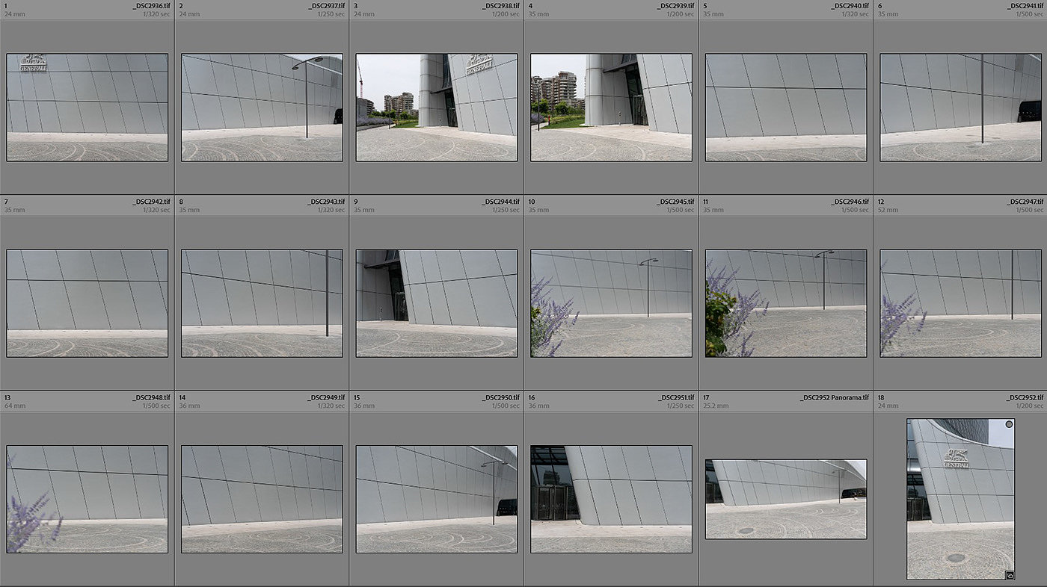Image resolution: width=1047 pixels, height=587 pixels.
Task: Select the _DSC2937.tif photo thumbnail
Action: 262,107
